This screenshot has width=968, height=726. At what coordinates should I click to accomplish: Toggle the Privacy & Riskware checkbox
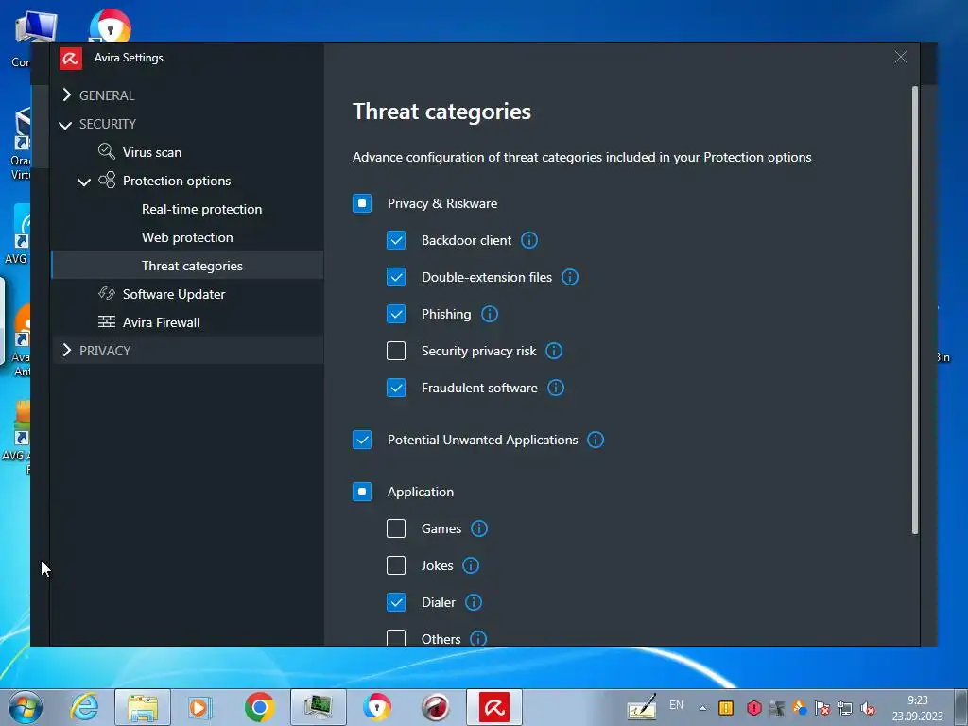pyautogui.click(x=362, y=203)
